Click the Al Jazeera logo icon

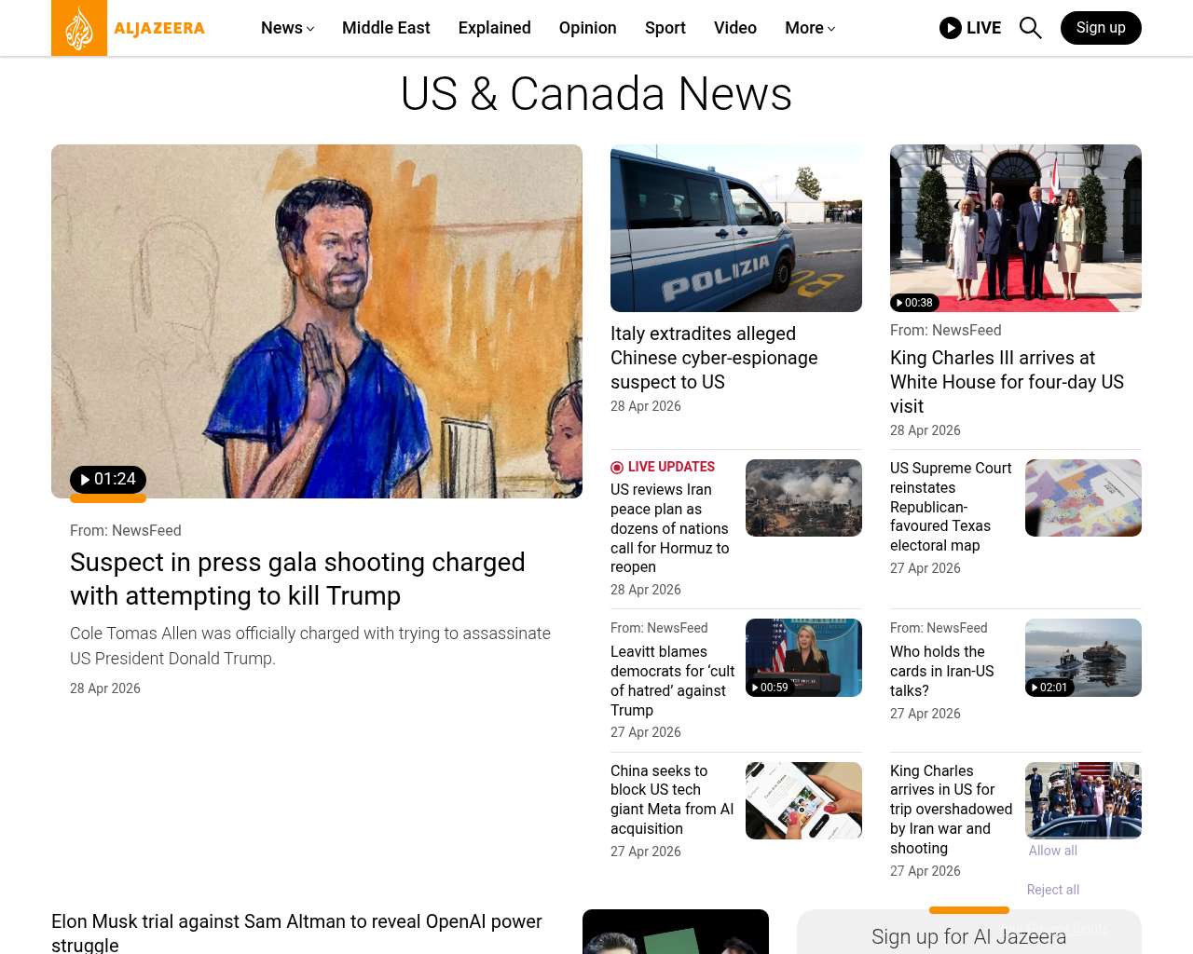pyautogui.click(x=79, y=28)
